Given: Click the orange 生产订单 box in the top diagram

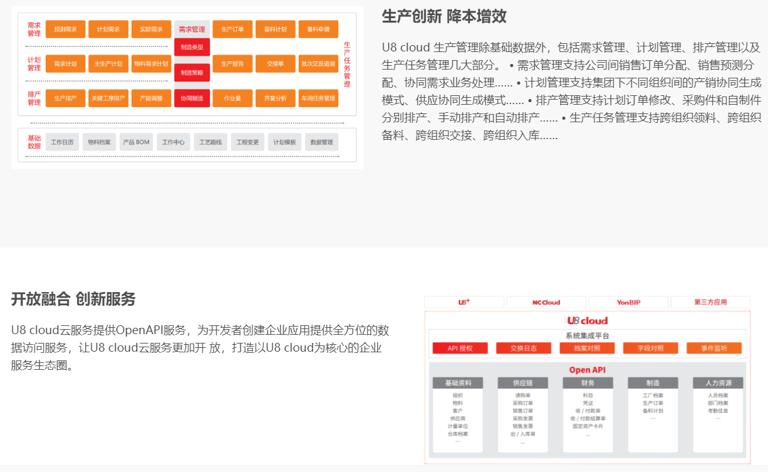Looking at the screenshot, I should click(232, 29).
